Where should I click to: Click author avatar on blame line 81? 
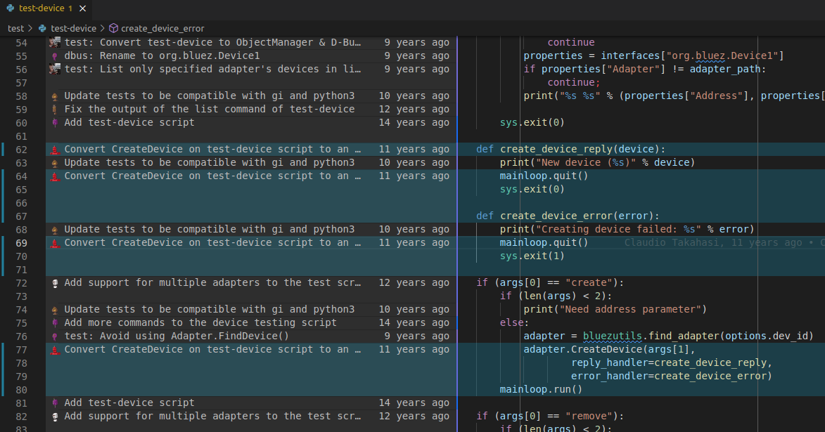55,402
